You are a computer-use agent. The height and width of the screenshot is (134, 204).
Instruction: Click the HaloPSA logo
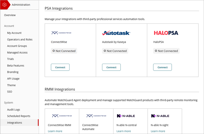(x=166, y=33)
